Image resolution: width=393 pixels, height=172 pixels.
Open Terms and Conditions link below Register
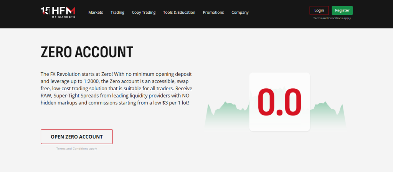(x=332, y=18)
